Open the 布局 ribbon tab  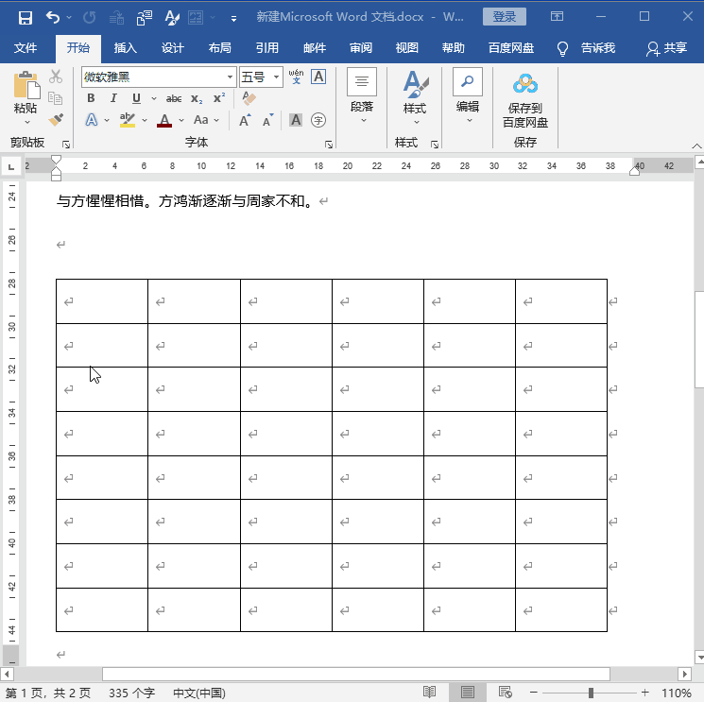(x=219, y=48)
